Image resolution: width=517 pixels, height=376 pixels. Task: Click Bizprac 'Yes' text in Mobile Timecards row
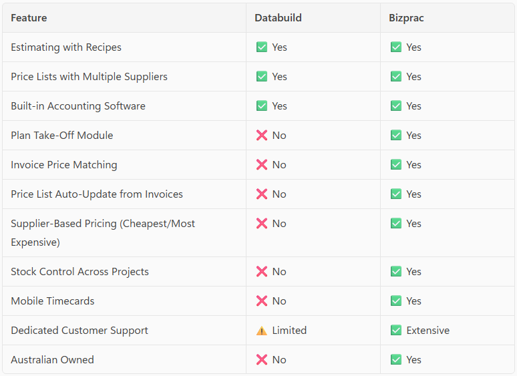tap(413, 301)
